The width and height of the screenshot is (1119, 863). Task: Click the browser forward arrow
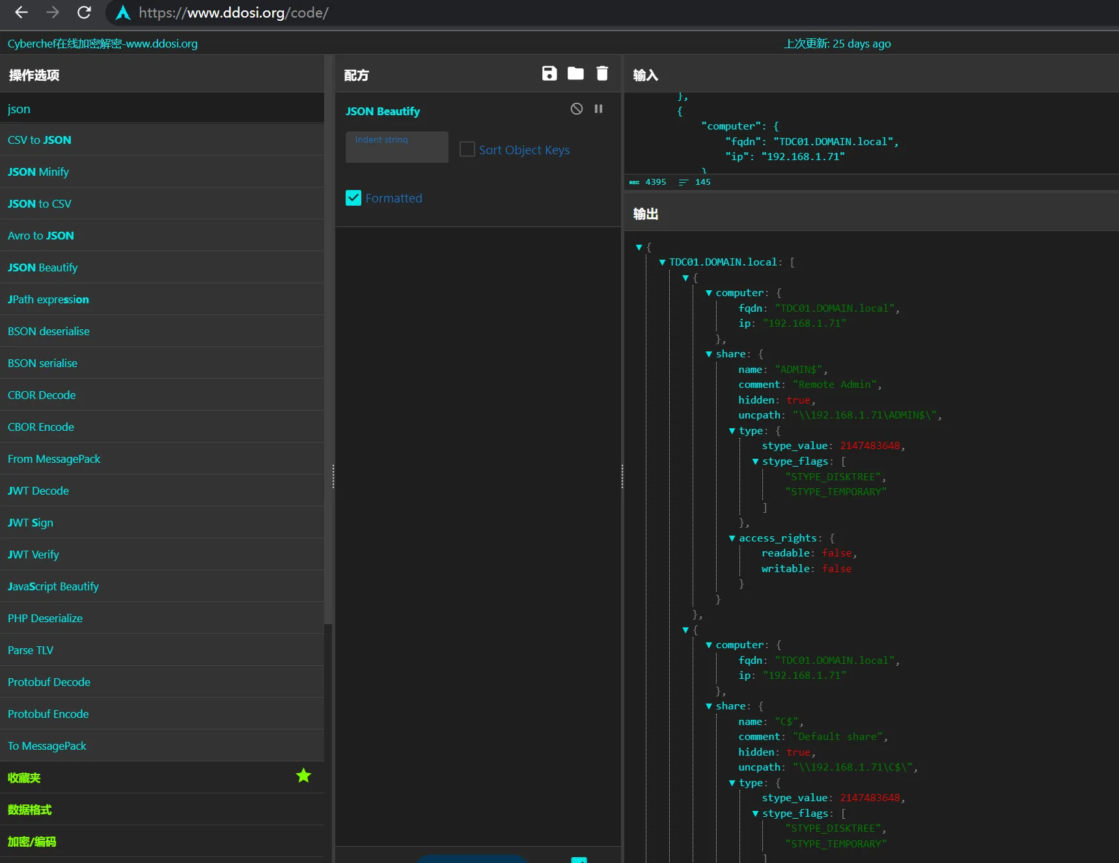tap(53, 12)
